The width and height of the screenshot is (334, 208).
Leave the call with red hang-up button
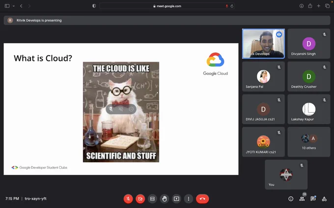pyautogui.click(x=202, y=199)
